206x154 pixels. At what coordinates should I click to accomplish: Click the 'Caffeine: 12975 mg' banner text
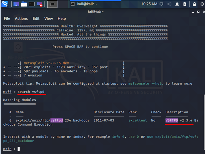point(75,30)
